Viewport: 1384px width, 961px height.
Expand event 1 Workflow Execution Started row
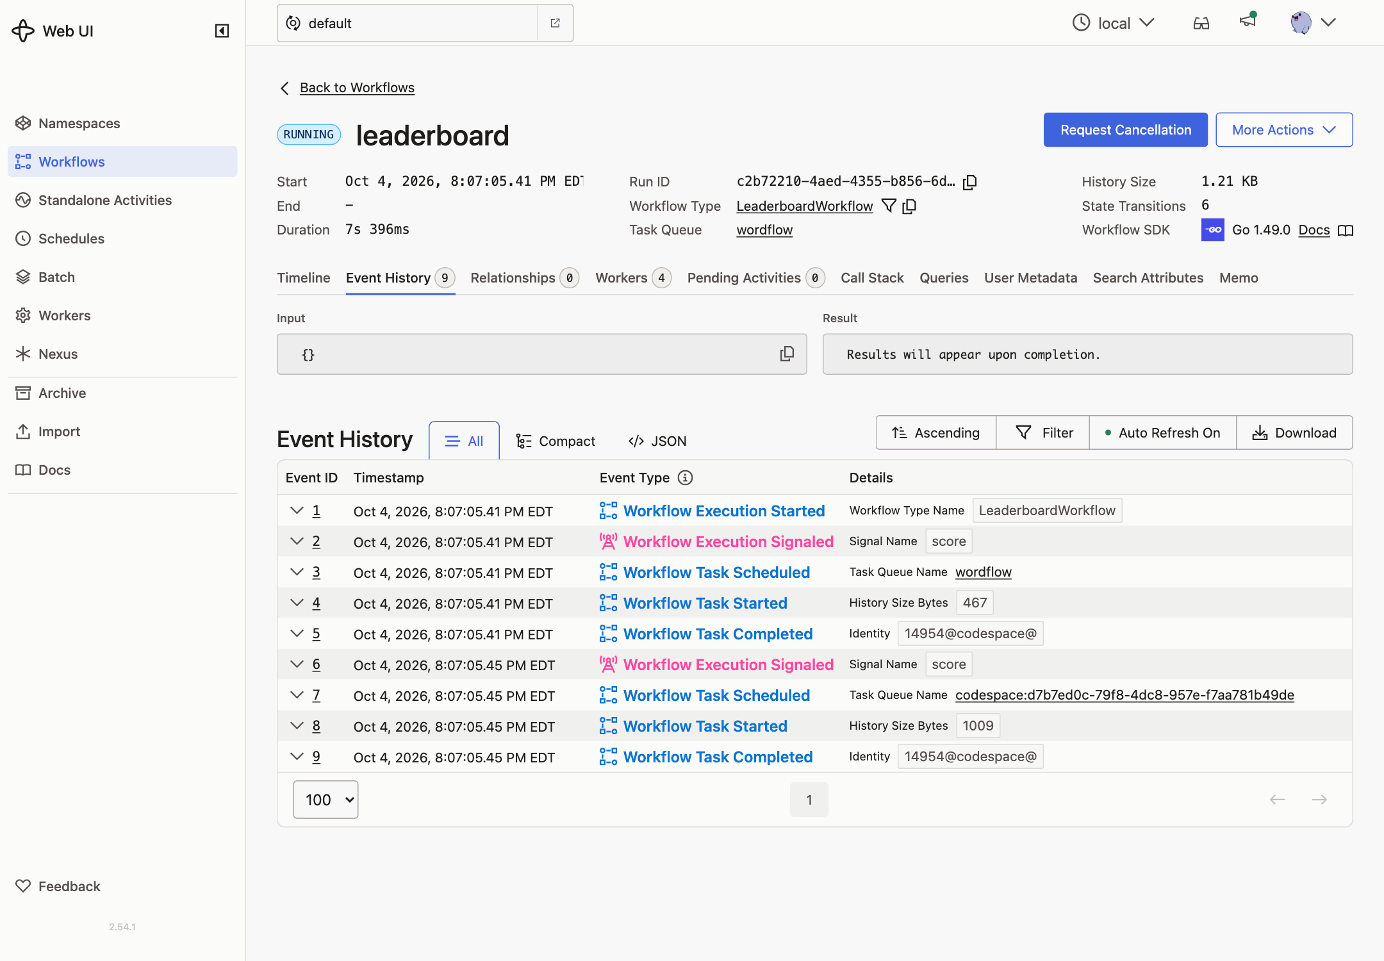click(297, 511)
